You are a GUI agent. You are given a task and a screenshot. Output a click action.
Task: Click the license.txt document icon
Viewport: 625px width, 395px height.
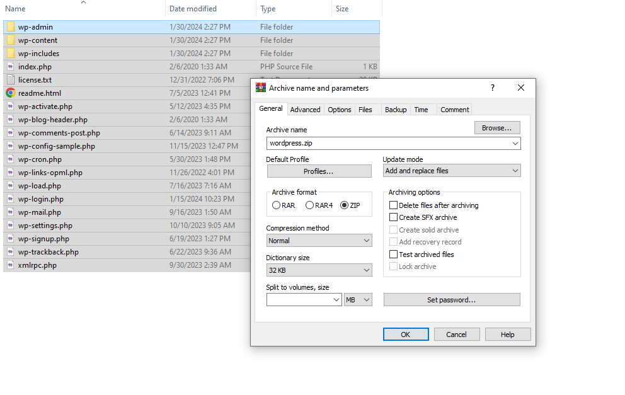click(11, 80)
